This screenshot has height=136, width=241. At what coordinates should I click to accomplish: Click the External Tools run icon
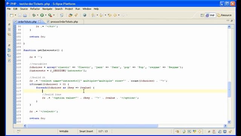[x=50, y=15]
